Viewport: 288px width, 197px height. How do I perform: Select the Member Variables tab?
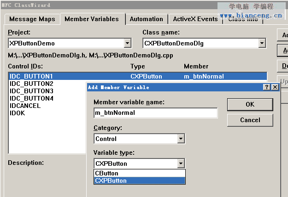tap(92, 19)
